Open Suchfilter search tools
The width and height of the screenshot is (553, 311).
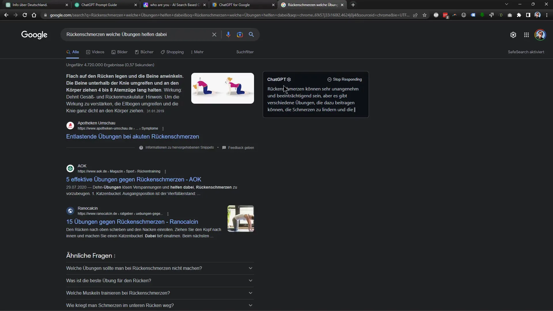tap(245, 52)
